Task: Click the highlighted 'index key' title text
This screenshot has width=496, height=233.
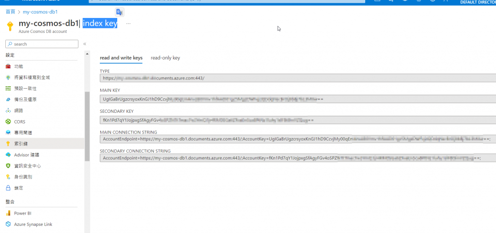Action: click(x=100, y=23)
